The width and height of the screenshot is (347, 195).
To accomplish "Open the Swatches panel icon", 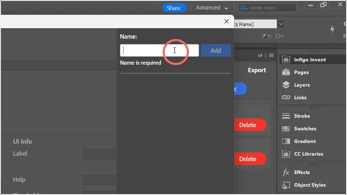I will (x=286, y=129).
